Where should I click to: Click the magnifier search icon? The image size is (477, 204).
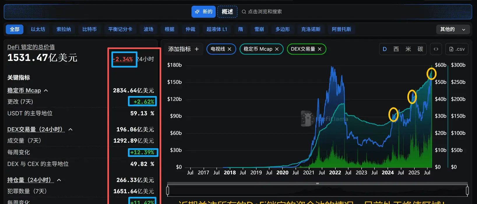click(244, 12)
